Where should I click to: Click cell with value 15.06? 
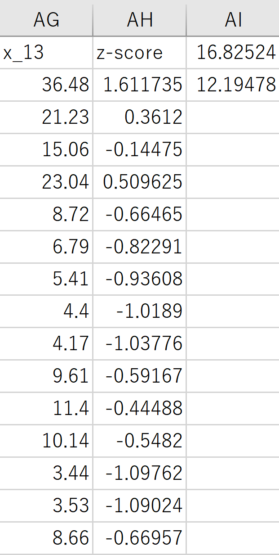pyautogui.click(x=46, y=149)
